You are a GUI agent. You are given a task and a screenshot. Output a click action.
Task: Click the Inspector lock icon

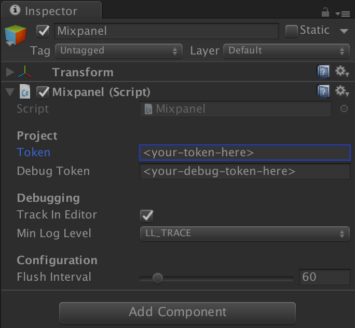point(325,11)
